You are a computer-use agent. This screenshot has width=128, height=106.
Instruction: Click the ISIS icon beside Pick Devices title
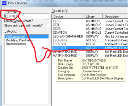coord(4,3)
